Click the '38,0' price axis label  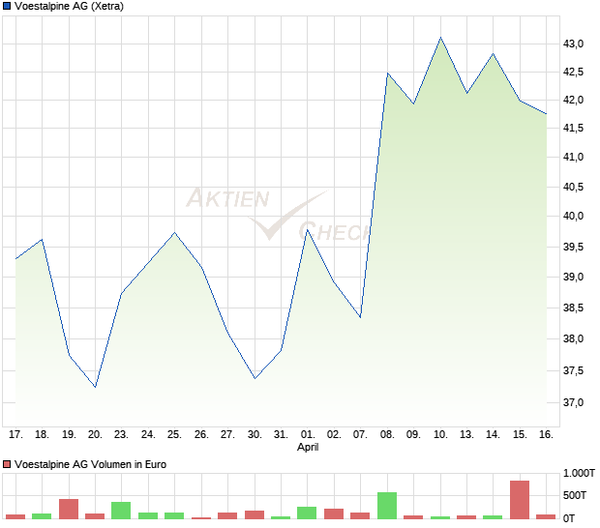[x=573, y=338]
